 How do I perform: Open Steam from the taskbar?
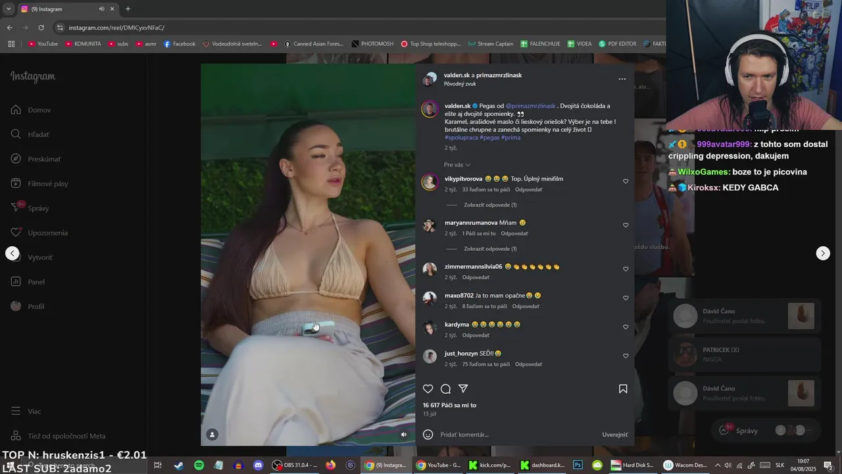click(178, 465)
